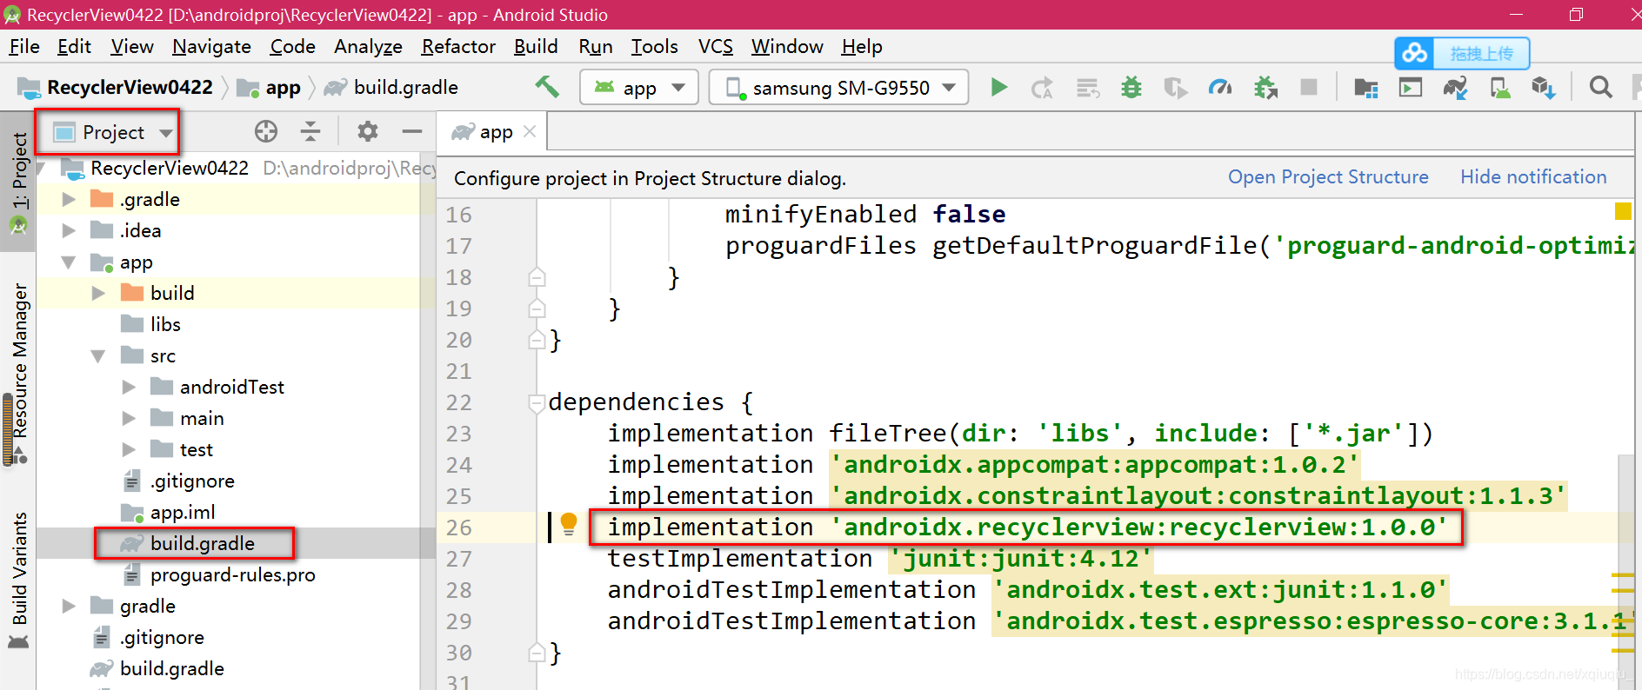Click the yellow warning status indicator
Screen dimensions: 1642x690
[1623, 211]
